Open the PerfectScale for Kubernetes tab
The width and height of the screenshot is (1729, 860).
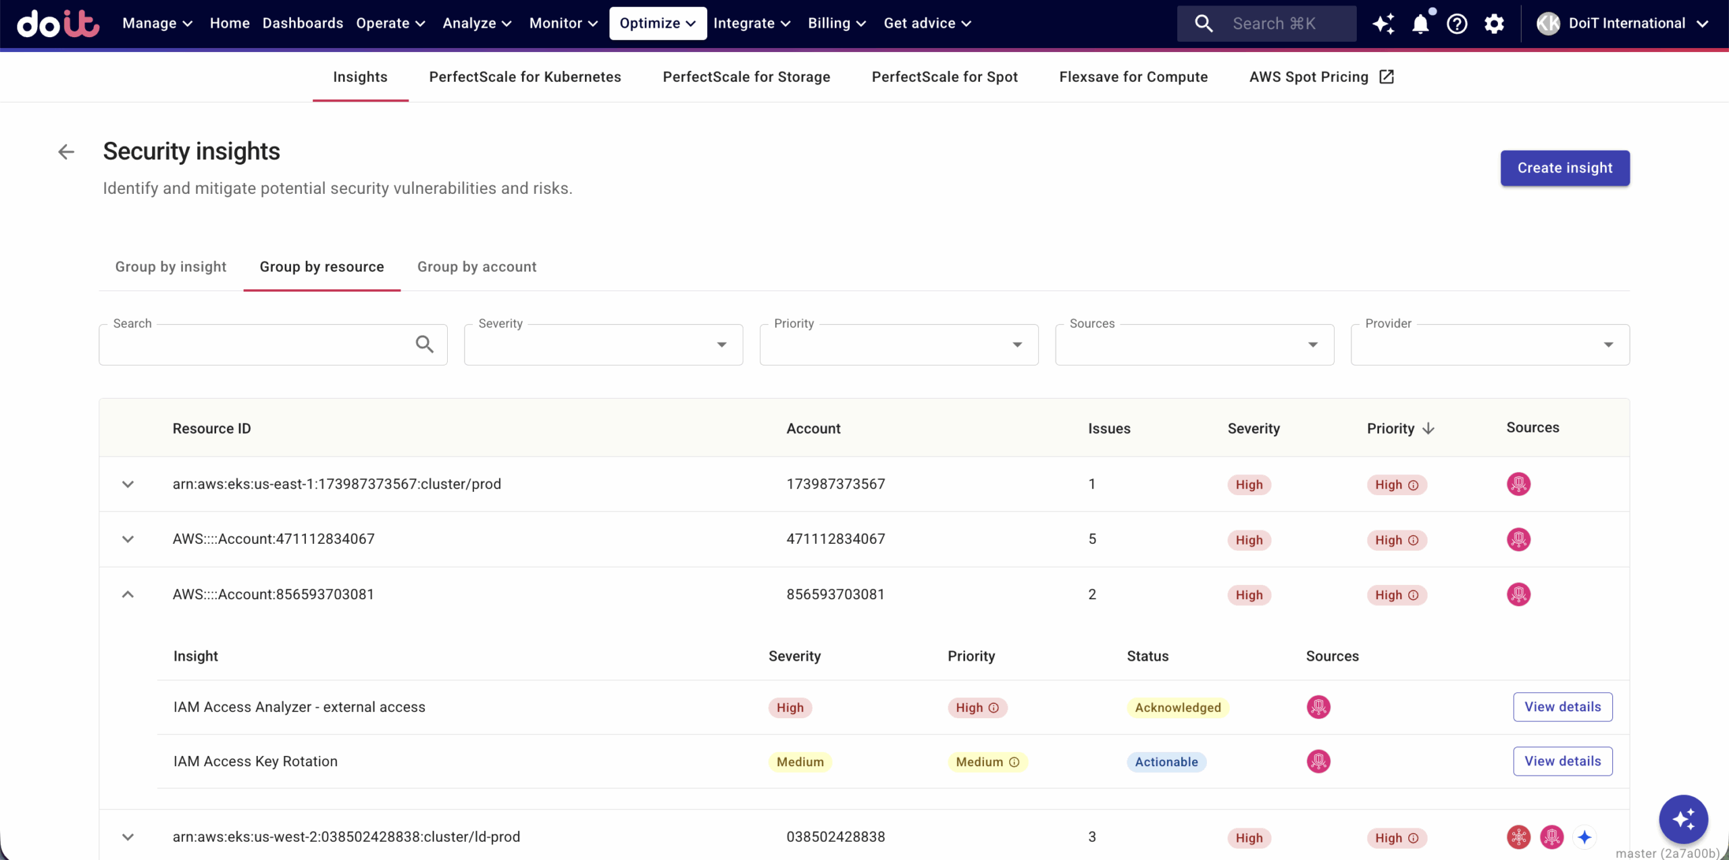pyautogui.click(x=525, y=77)
